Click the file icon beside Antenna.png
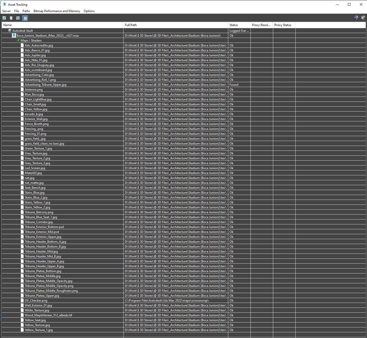The height and width of the screenshot is (338, 367). click(22, 89)
